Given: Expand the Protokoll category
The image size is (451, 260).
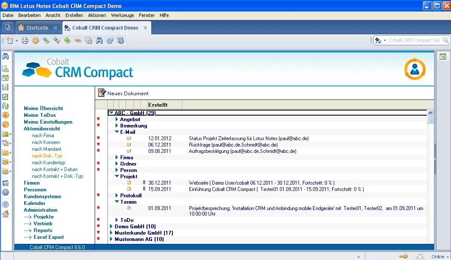Looking at the screenshot, I should click(x=116, y=196).
